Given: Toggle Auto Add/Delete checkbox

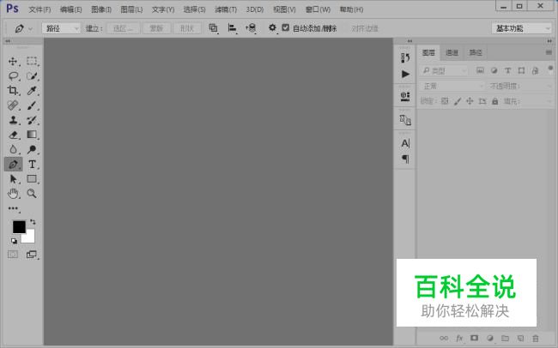Looking at the screenshot, I should [285, 27].
